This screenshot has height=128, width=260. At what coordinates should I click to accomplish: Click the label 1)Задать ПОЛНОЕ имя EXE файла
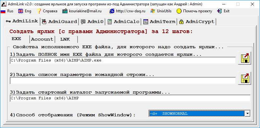pos(106,54)
